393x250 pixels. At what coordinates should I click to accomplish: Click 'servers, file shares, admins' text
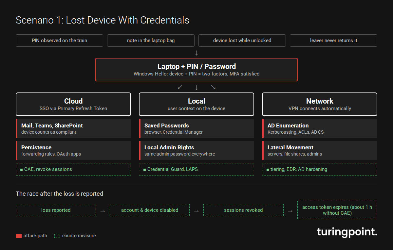point(295,154)
